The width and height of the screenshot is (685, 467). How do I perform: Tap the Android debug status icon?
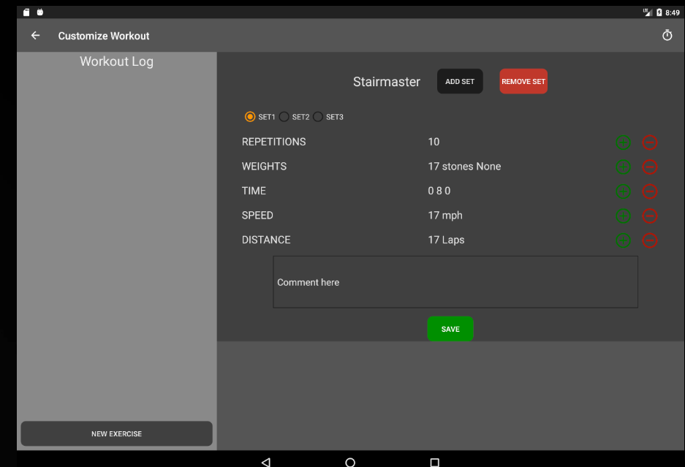[40, 12]
